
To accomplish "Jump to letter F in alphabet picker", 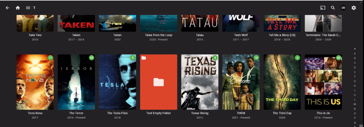I will pos(355,77).
